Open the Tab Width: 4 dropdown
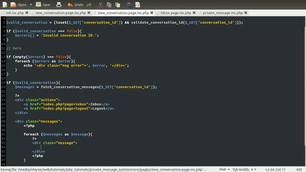Viewport: 306px width, 172px height. click(x=244, y=170)
